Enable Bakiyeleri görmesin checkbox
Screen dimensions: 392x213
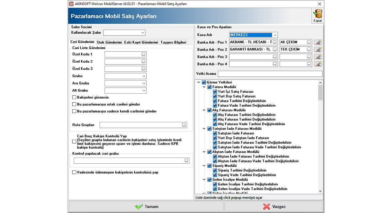click(x=74, y=97)
